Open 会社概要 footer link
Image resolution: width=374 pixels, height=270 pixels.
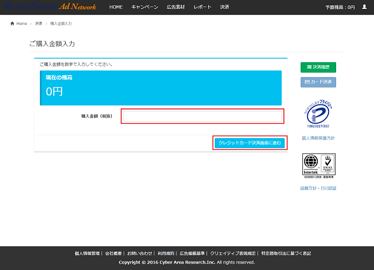[114, 253]
